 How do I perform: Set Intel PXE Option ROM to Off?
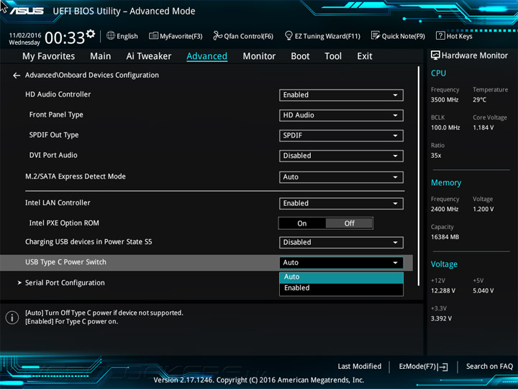tap(349, 223)
